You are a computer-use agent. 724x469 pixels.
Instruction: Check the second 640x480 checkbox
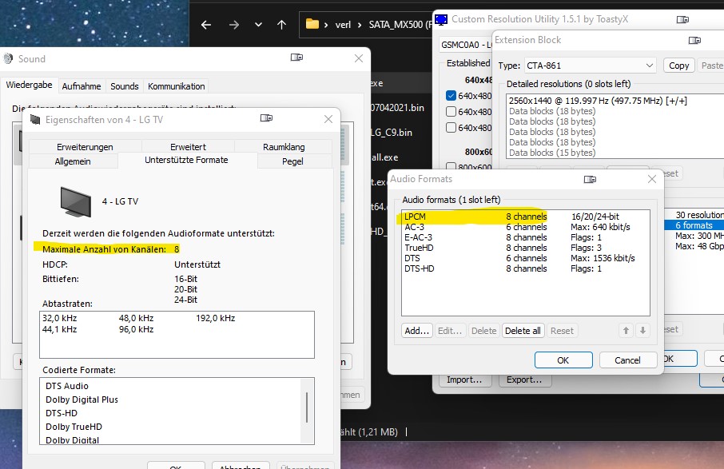pyautogui.click(x=452, y=111)
